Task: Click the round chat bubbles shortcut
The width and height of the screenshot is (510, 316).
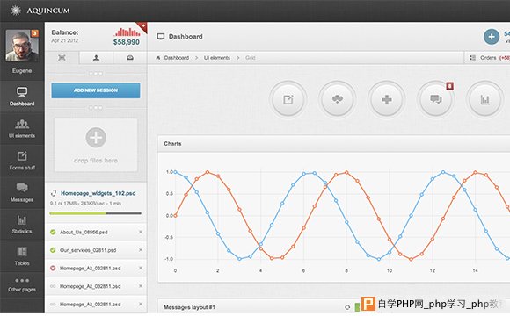Action: tap(435, 99)
